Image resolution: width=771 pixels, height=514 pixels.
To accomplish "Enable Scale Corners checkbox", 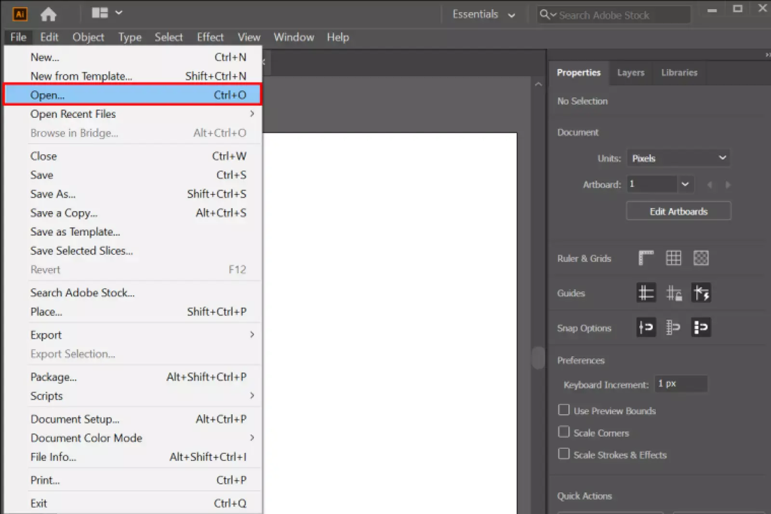I will [x=563, y=432].
